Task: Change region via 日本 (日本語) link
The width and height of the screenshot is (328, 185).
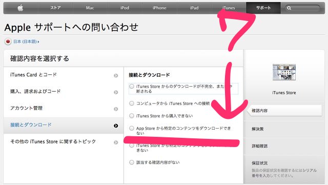Action: tap(26, 42)
